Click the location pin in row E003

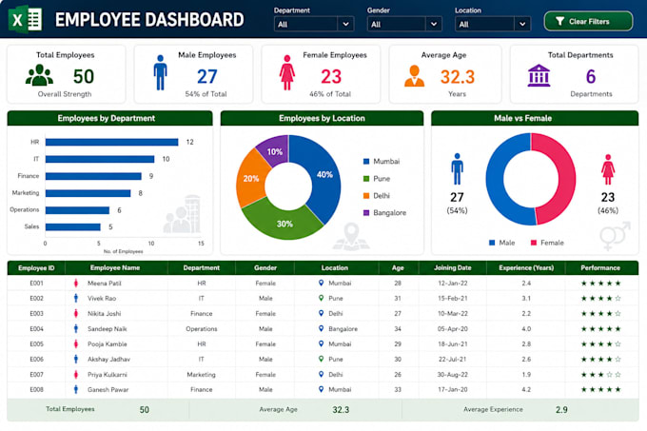(321, 313)
